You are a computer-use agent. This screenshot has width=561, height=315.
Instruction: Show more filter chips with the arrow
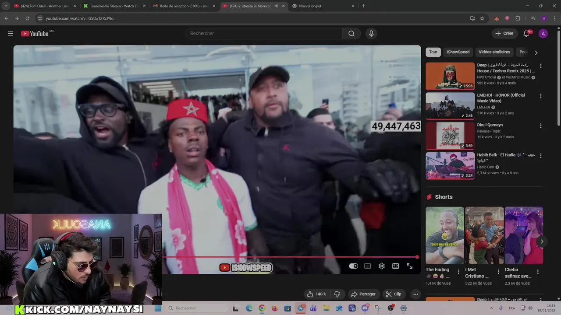click(x=536, y=52)
